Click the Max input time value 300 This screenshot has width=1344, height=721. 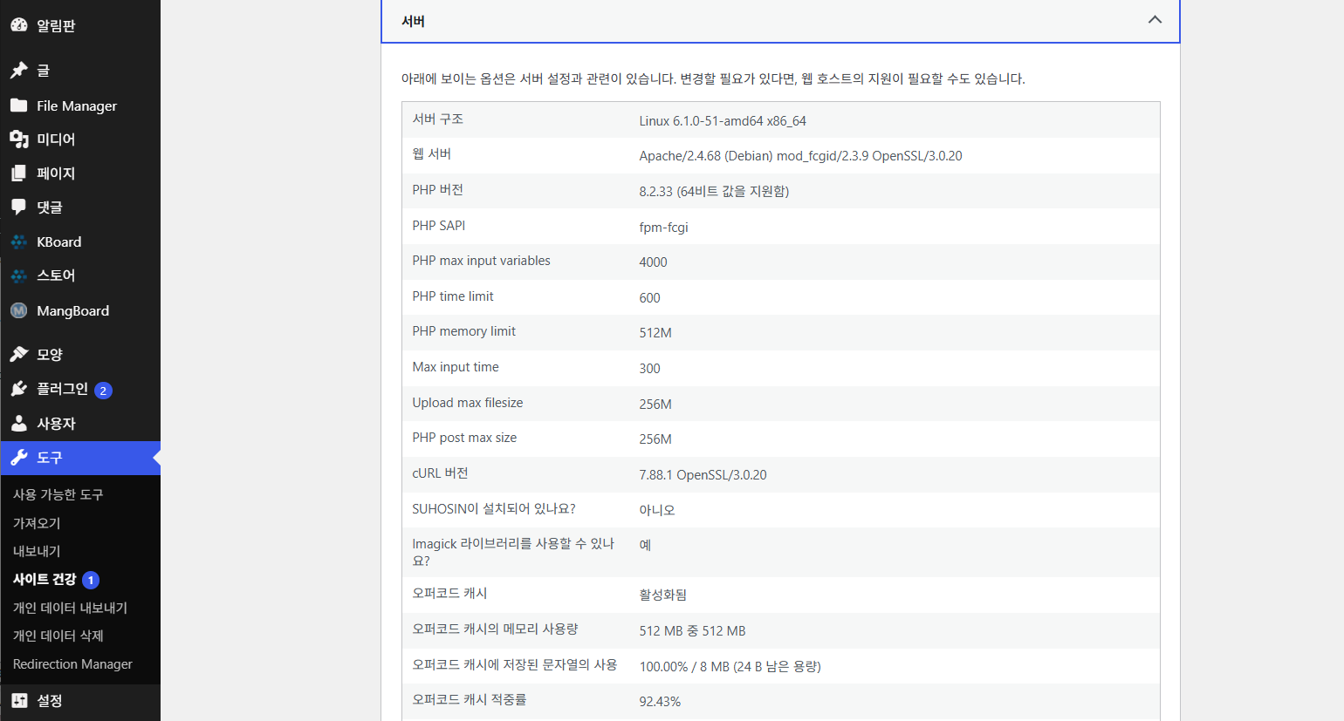click(x=649, y=369)
